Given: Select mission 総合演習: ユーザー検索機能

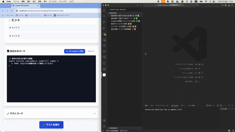Looking at the screenshot, I should coord(125,29).
